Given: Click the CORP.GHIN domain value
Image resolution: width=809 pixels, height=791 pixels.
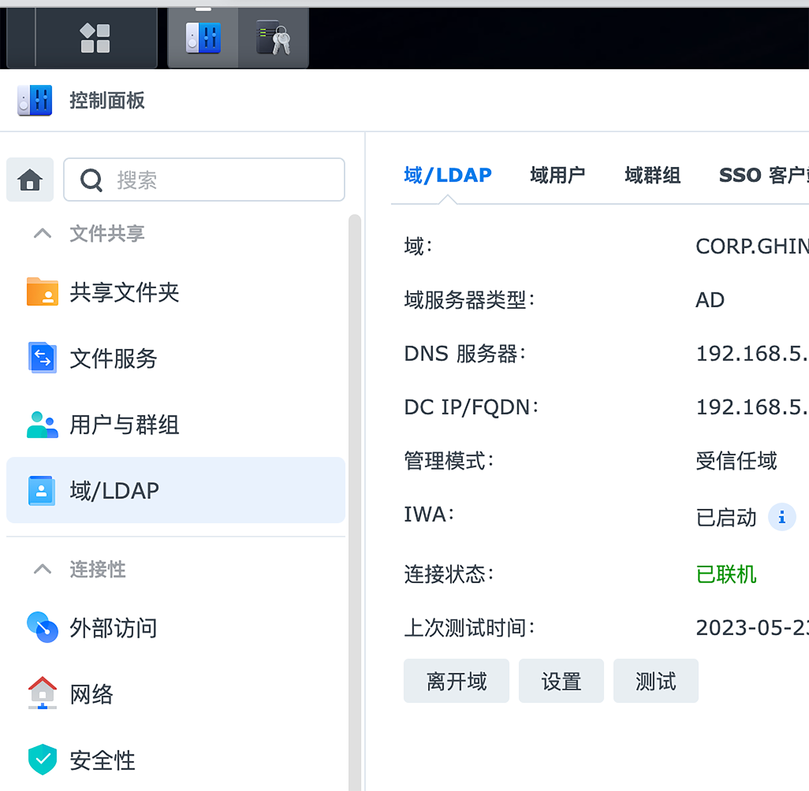Looking at the screenshot, I should 752,246.
